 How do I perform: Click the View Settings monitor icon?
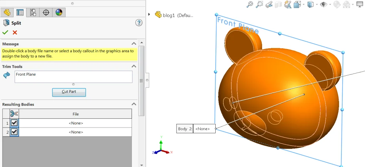click(360, 4)
